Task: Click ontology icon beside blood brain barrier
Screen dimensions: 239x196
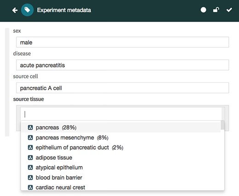Action: (30, 178)
